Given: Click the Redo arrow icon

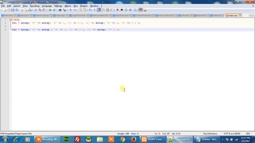Looking at the screenshot, I should click(54, 10).
